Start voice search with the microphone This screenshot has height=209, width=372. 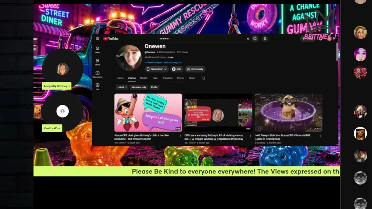tap(265, 39)
